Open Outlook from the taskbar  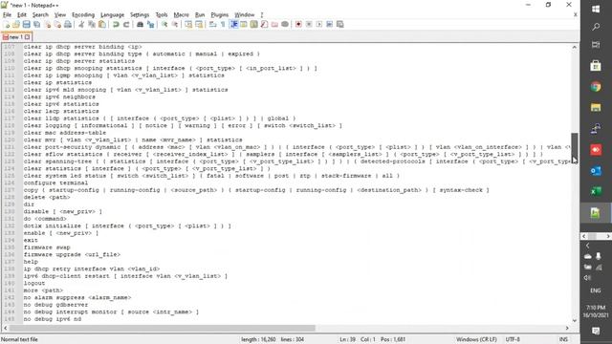point(596,170)
